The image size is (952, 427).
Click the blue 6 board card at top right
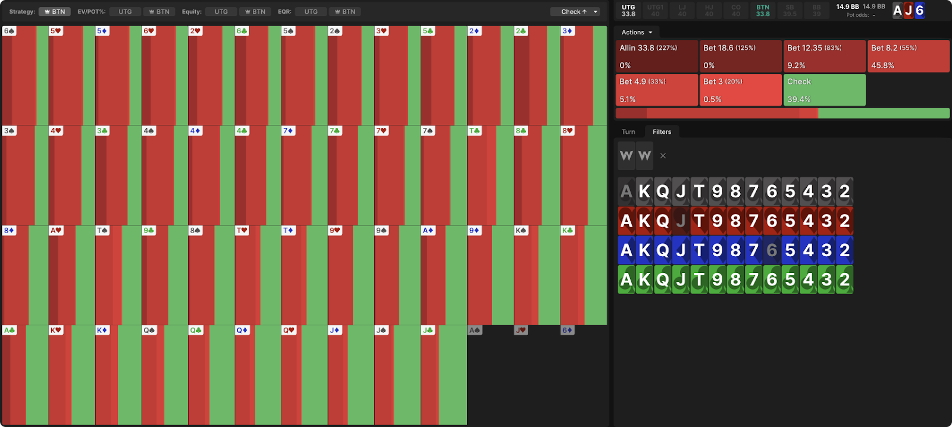pyautogui.click(x=919, y=11)
